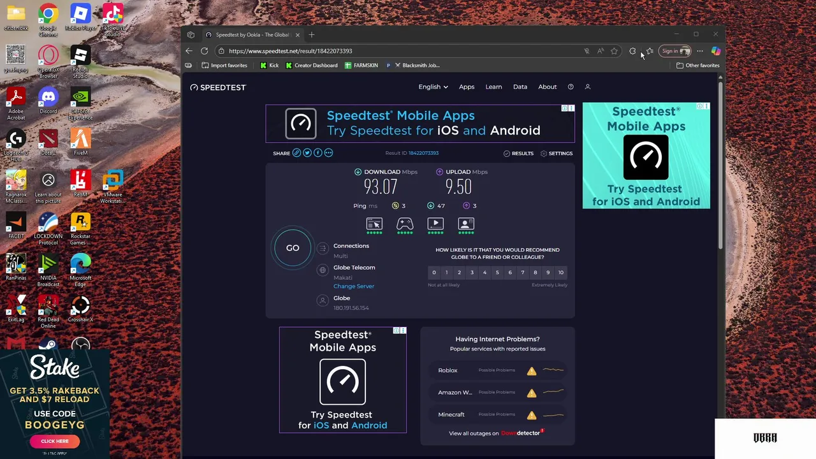Viewport: 816px width, 459px height.
Task: Rate recommendation score 0
Action: 434,273
